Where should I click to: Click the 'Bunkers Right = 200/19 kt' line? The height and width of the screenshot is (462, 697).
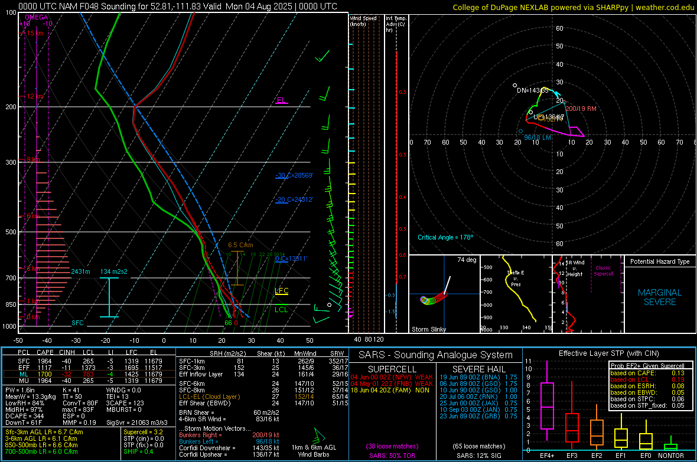click(x=229, y=435)
